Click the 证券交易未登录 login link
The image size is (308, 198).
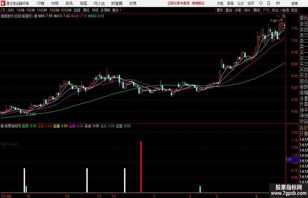click(178, 3)
